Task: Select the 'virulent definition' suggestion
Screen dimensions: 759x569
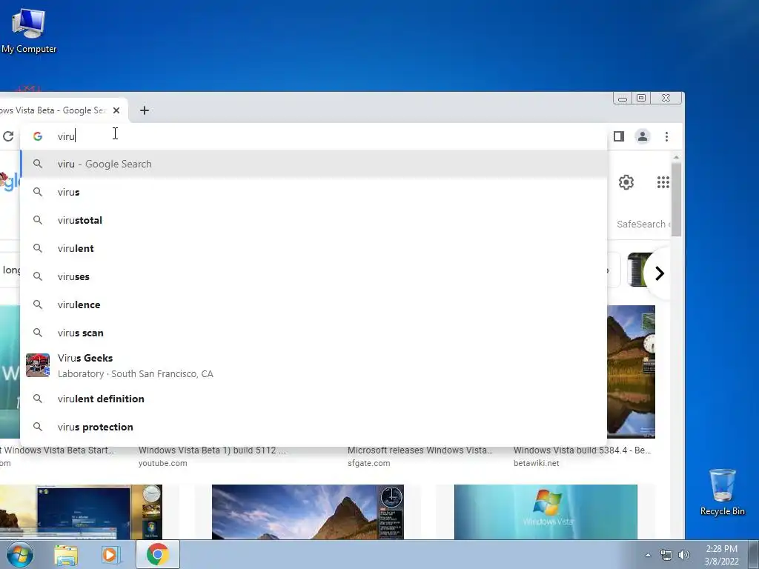Action: click(314, 399)
